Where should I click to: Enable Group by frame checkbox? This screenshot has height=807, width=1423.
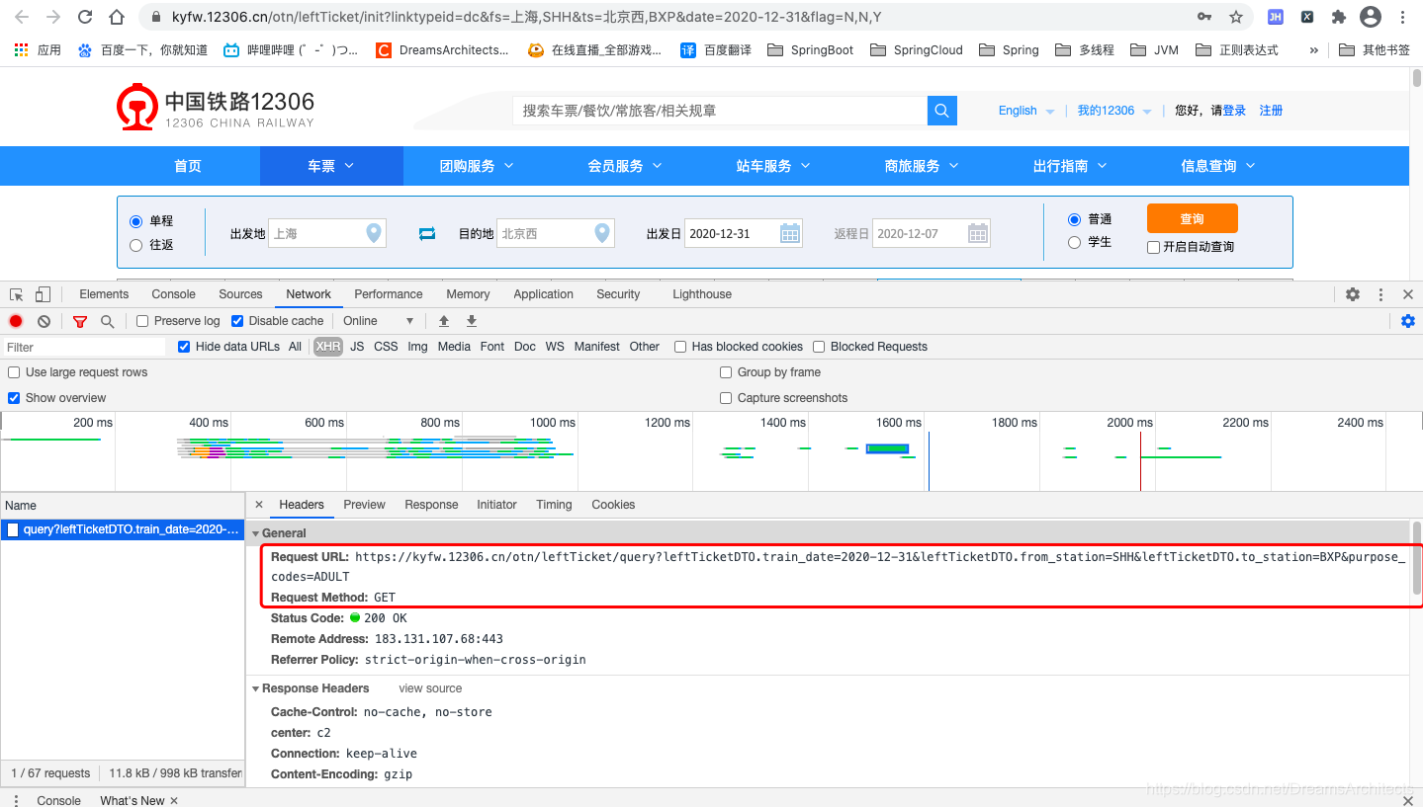727,372
